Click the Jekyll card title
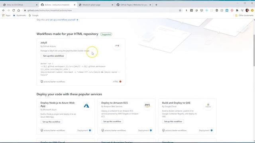 pos(44,43)
